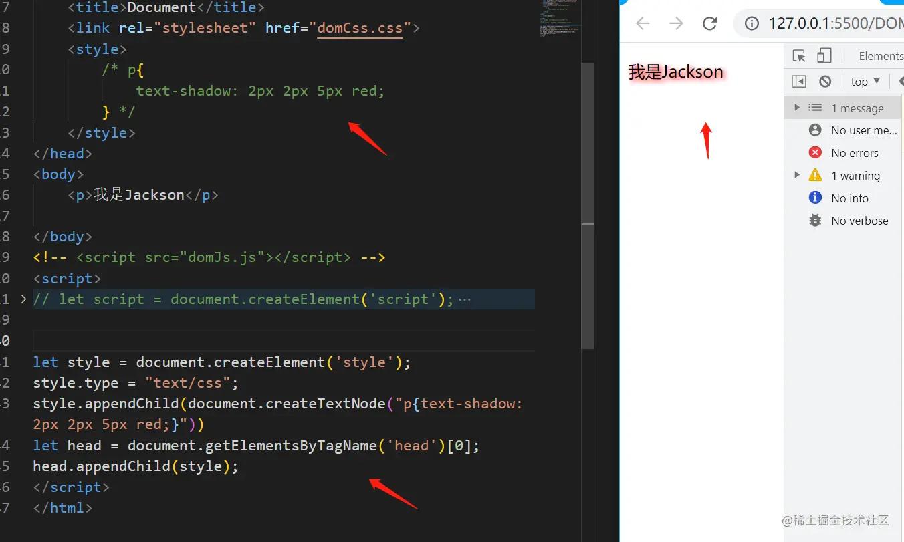Viewport: 904px width, 542px height.
Task: Unfold the collapsed createElement('script') code block
Action: point(23,299)
